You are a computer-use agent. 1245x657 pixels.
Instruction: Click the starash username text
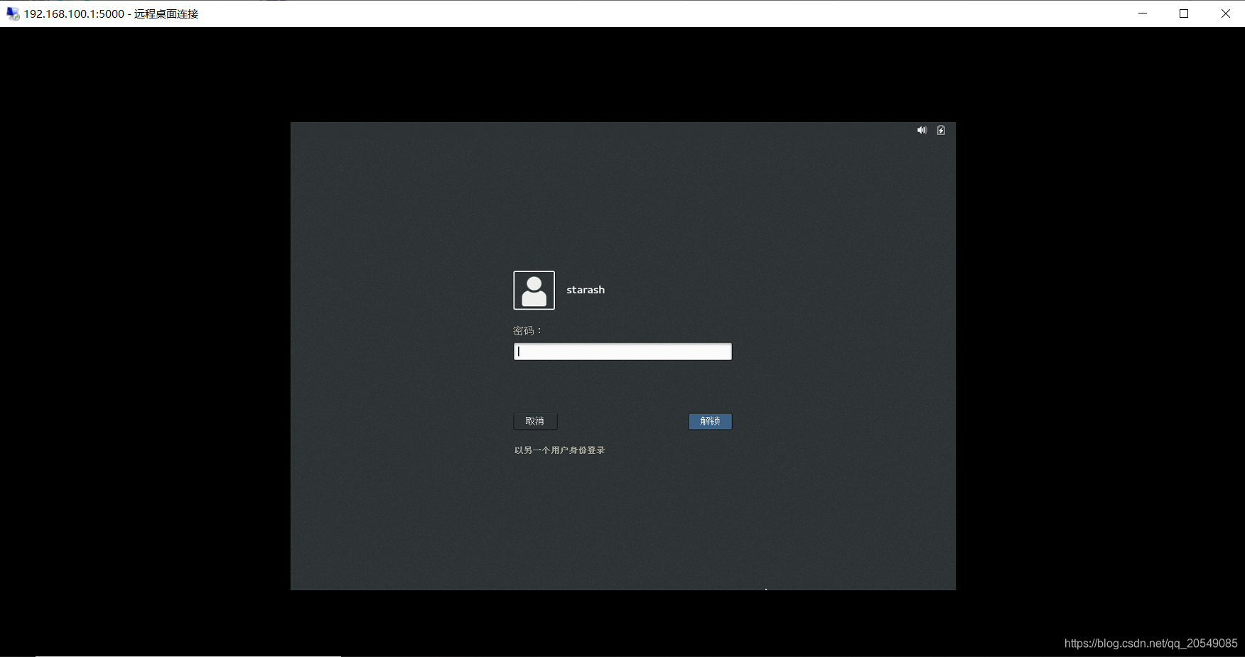point(586,290)
